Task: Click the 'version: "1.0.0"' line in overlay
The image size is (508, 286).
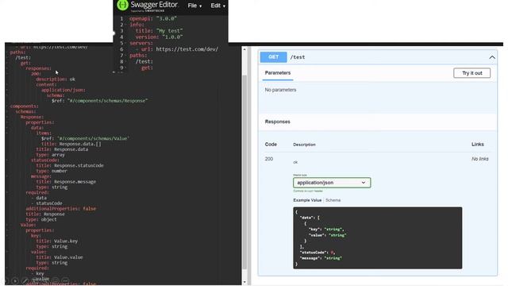Action: (159, 37)
